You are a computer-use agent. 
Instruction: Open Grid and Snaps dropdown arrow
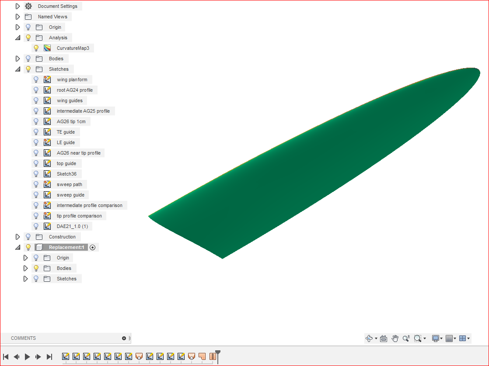pyautogui.click(x=455, y=338)
